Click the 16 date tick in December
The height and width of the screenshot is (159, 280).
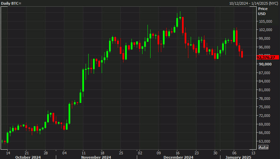pyautogui.click(x=178, y=153)
